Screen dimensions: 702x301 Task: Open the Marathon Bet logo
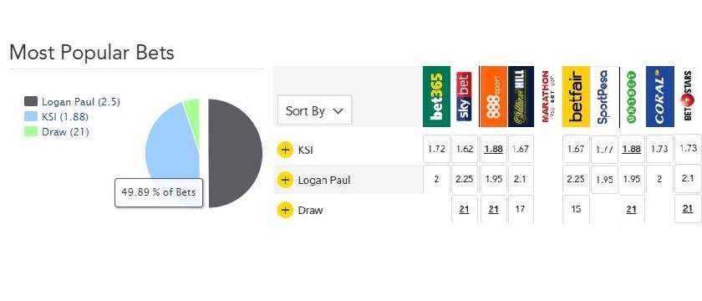tap(549, 96)
